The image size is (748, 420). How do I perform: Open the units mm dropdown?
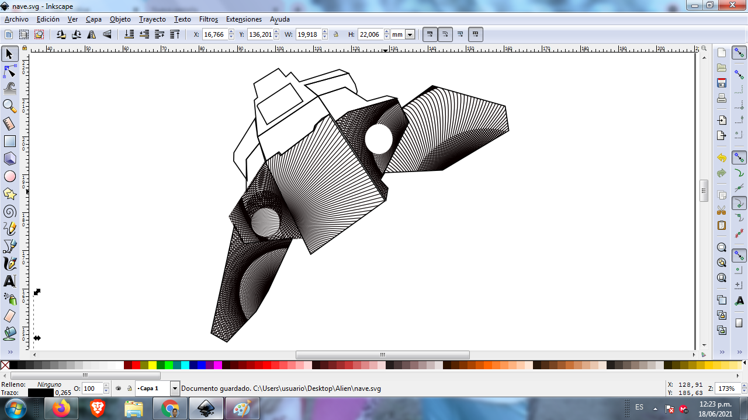pyautogui.click(x=410, y=34)
